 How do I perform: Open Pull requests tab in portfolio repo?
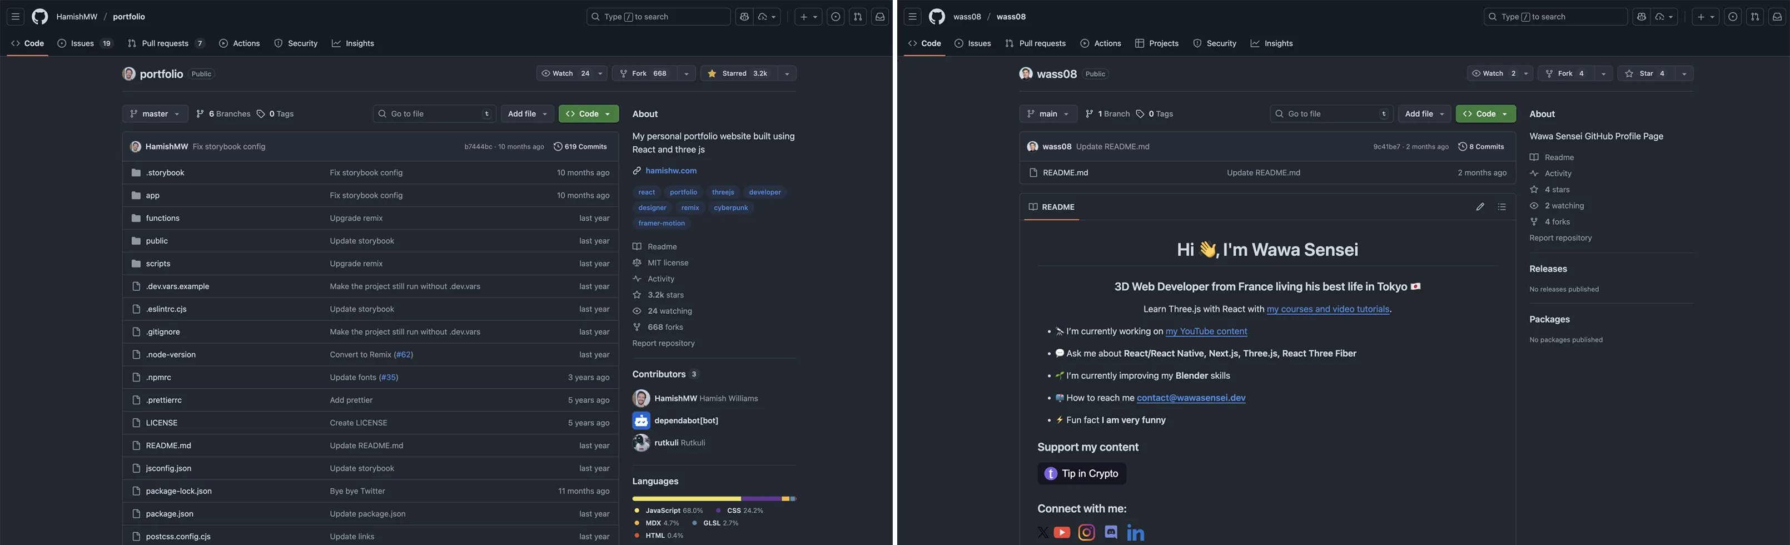click(x=166, y=43)
